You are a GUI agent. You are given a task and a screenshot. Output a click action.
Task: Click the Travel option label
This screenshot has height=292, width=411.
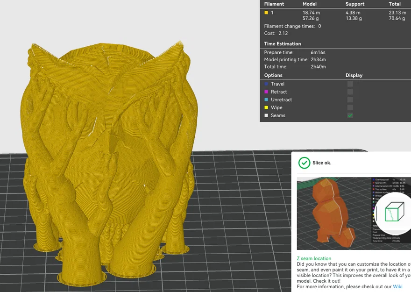click(x=277, y=84)
